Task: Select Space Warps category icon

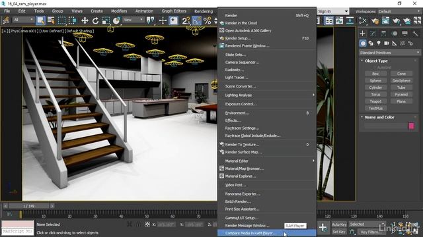Action: 403,43
